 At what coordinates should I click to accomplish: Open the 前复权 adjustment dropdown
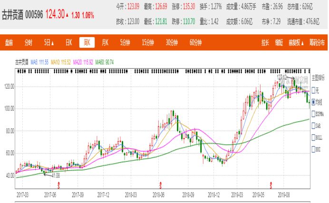296,43
